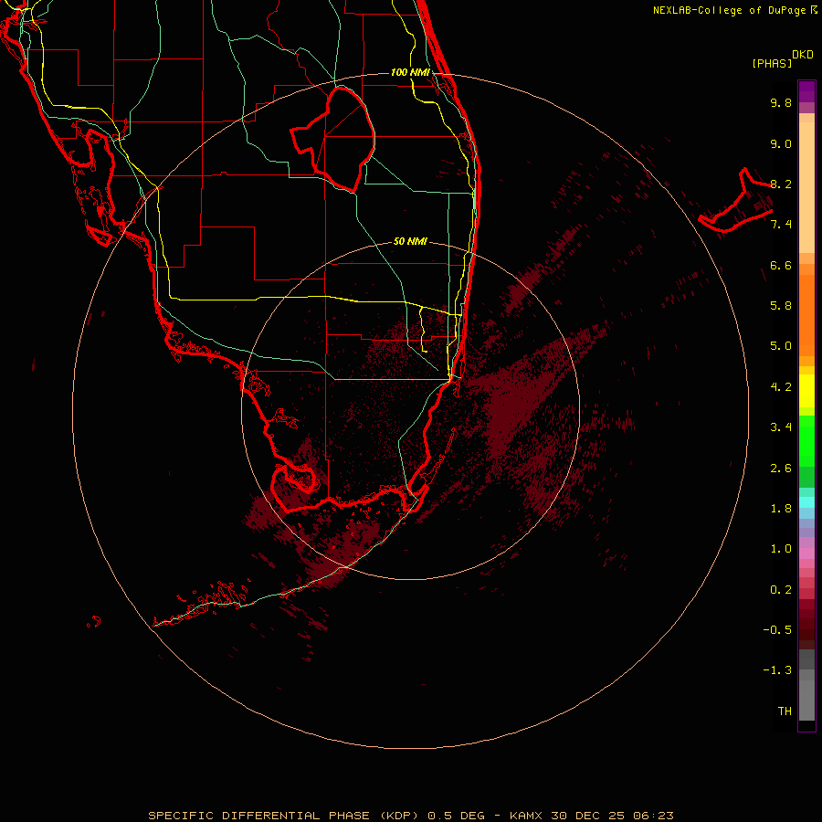The image size is (822, 822).
Task: Click the 5.0 value on the colorbar scale
Action: pos(781,346)
